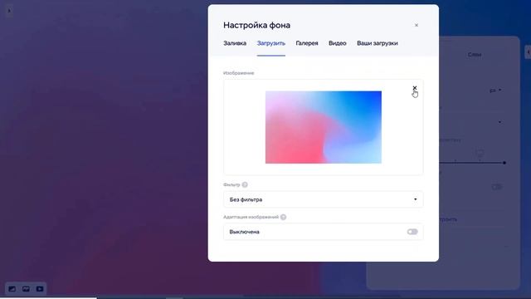This screenshot has width=531, height=299.
Task: Open the Ваши загрузки tab
Action: pos(378,43)
